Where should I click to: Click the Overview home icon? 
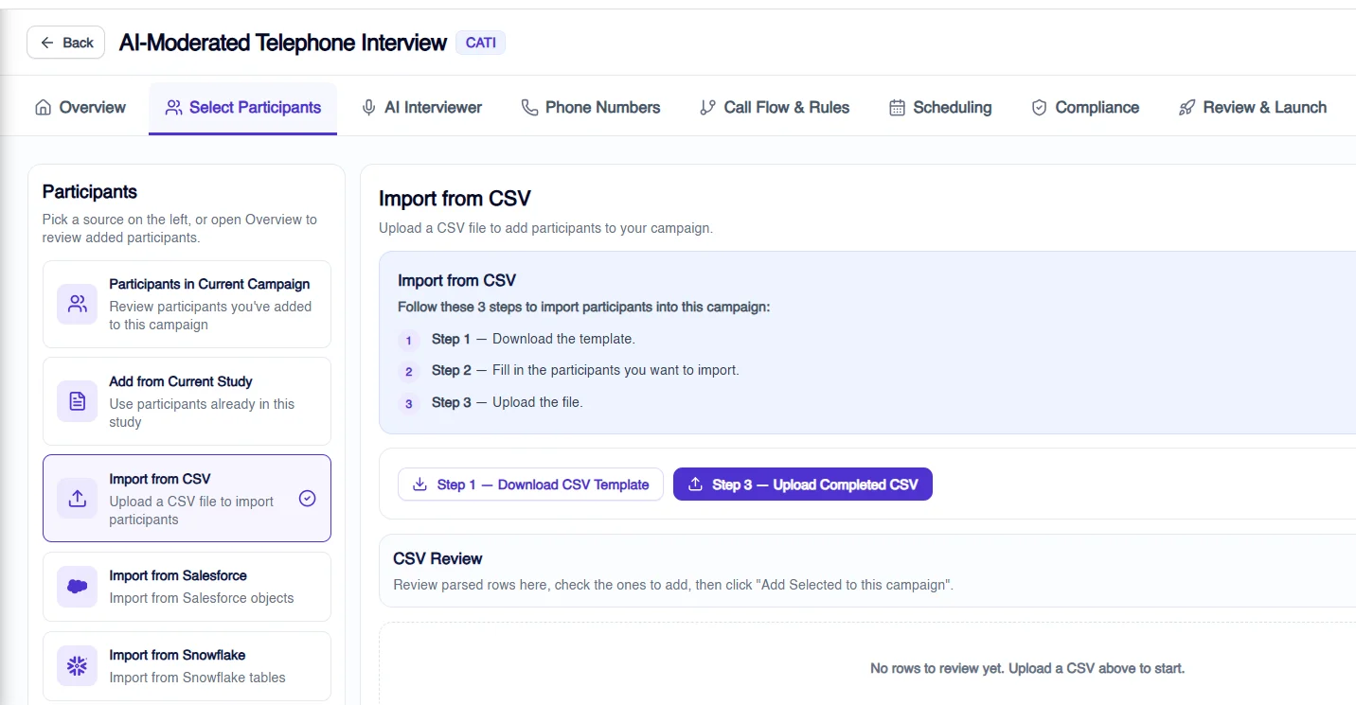pos(43,107)
